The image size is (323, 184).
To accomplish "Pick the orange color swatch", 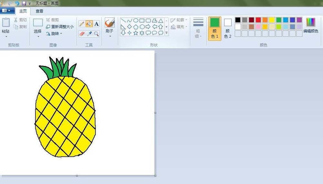I will pyautogui.click(x=265, y=20).
